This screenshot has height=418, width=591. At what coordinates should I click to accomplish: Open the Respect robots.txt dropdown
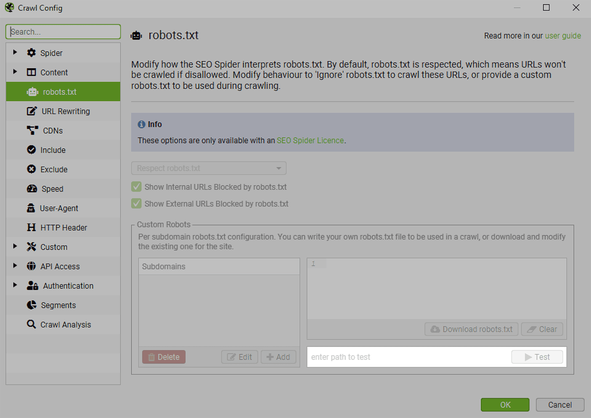click(x=209, y=168)
